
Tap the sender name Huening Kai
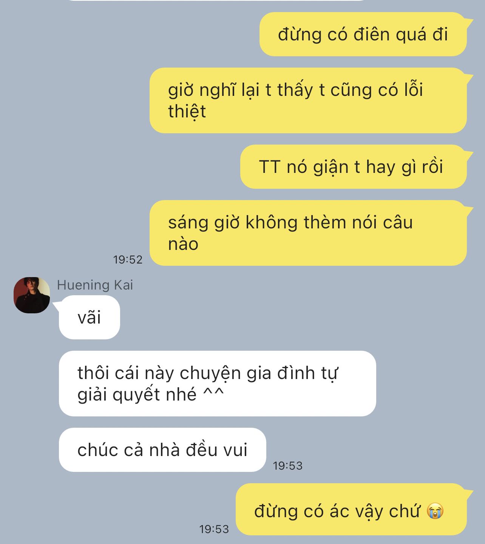[95, 285]
